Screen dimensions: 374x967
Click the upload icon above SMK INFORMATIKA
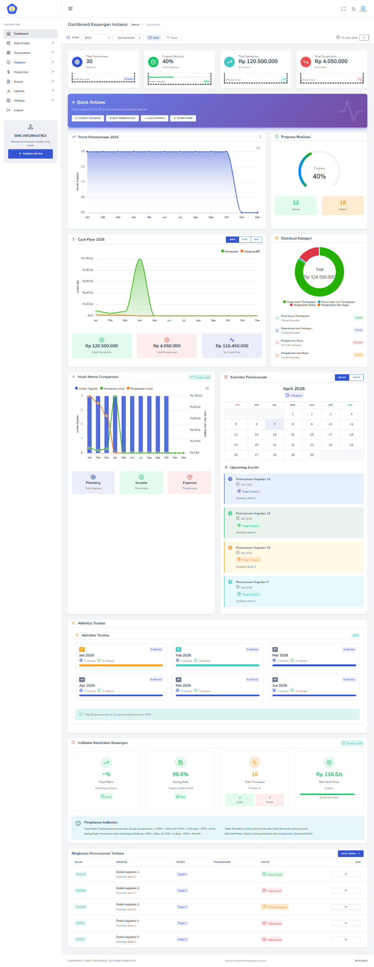30,127
